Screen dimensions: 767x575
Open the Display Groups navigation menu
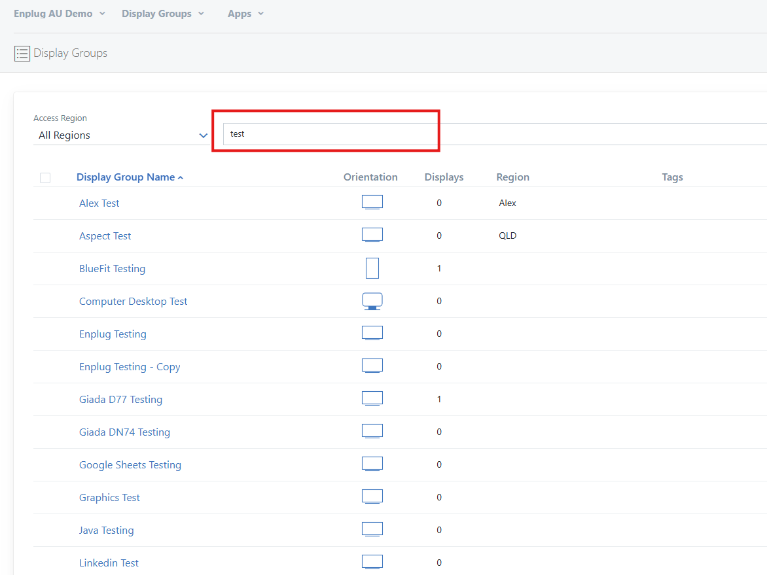click(163, 14)
